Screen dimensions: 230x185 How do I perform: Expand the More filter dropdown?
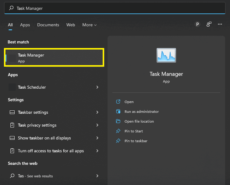pyautogui.click(x=89, y=25)
